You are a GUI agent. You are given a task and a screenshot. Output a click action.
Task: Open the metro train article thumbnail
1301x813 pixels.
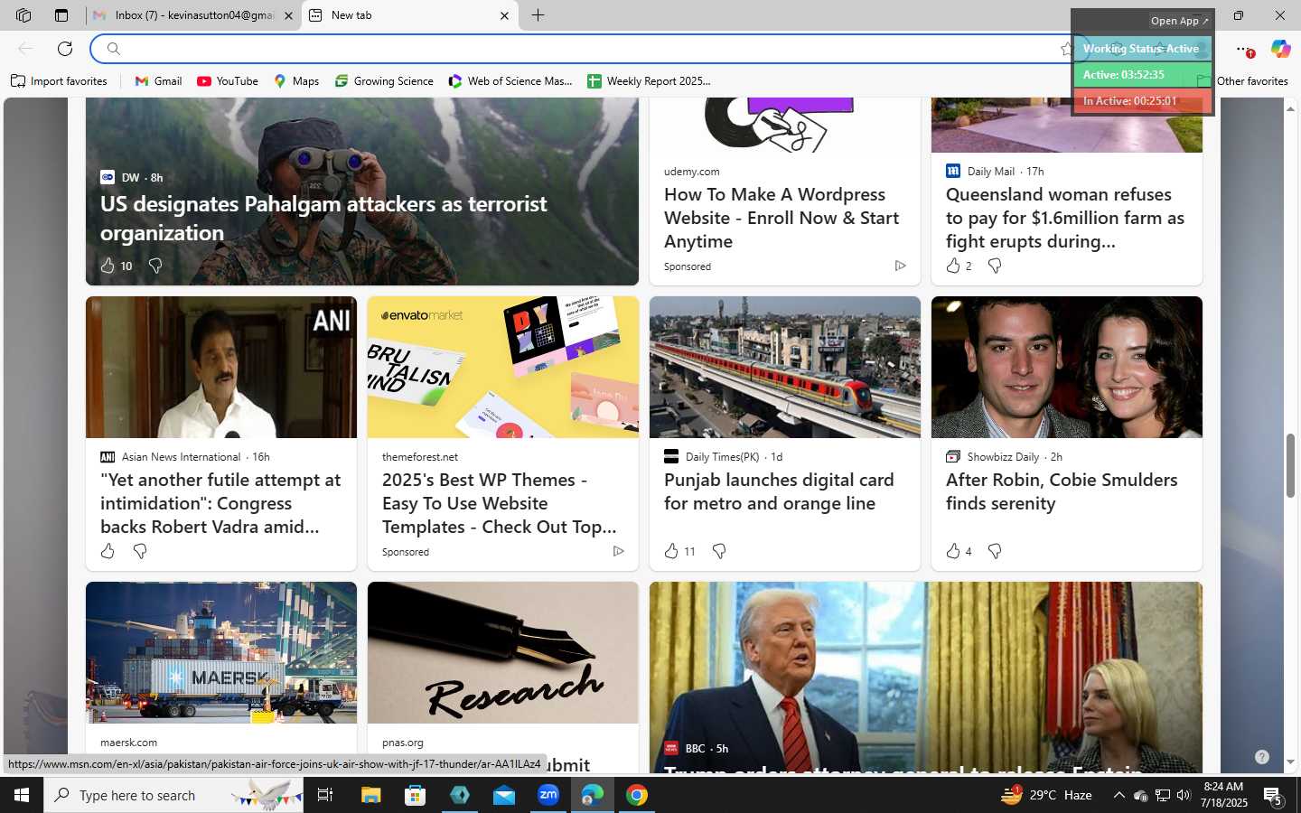[785, 367]
